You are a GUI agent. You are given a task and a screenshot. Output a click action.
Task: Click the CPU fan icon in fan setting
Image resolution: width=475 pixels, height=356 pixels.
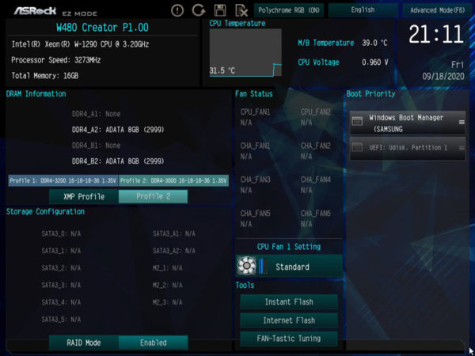point(246,266)
